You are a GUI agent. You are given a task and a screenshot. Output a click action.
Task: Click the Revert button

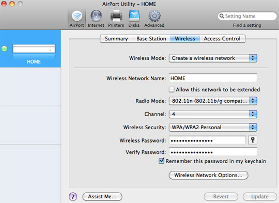[221, 197]
